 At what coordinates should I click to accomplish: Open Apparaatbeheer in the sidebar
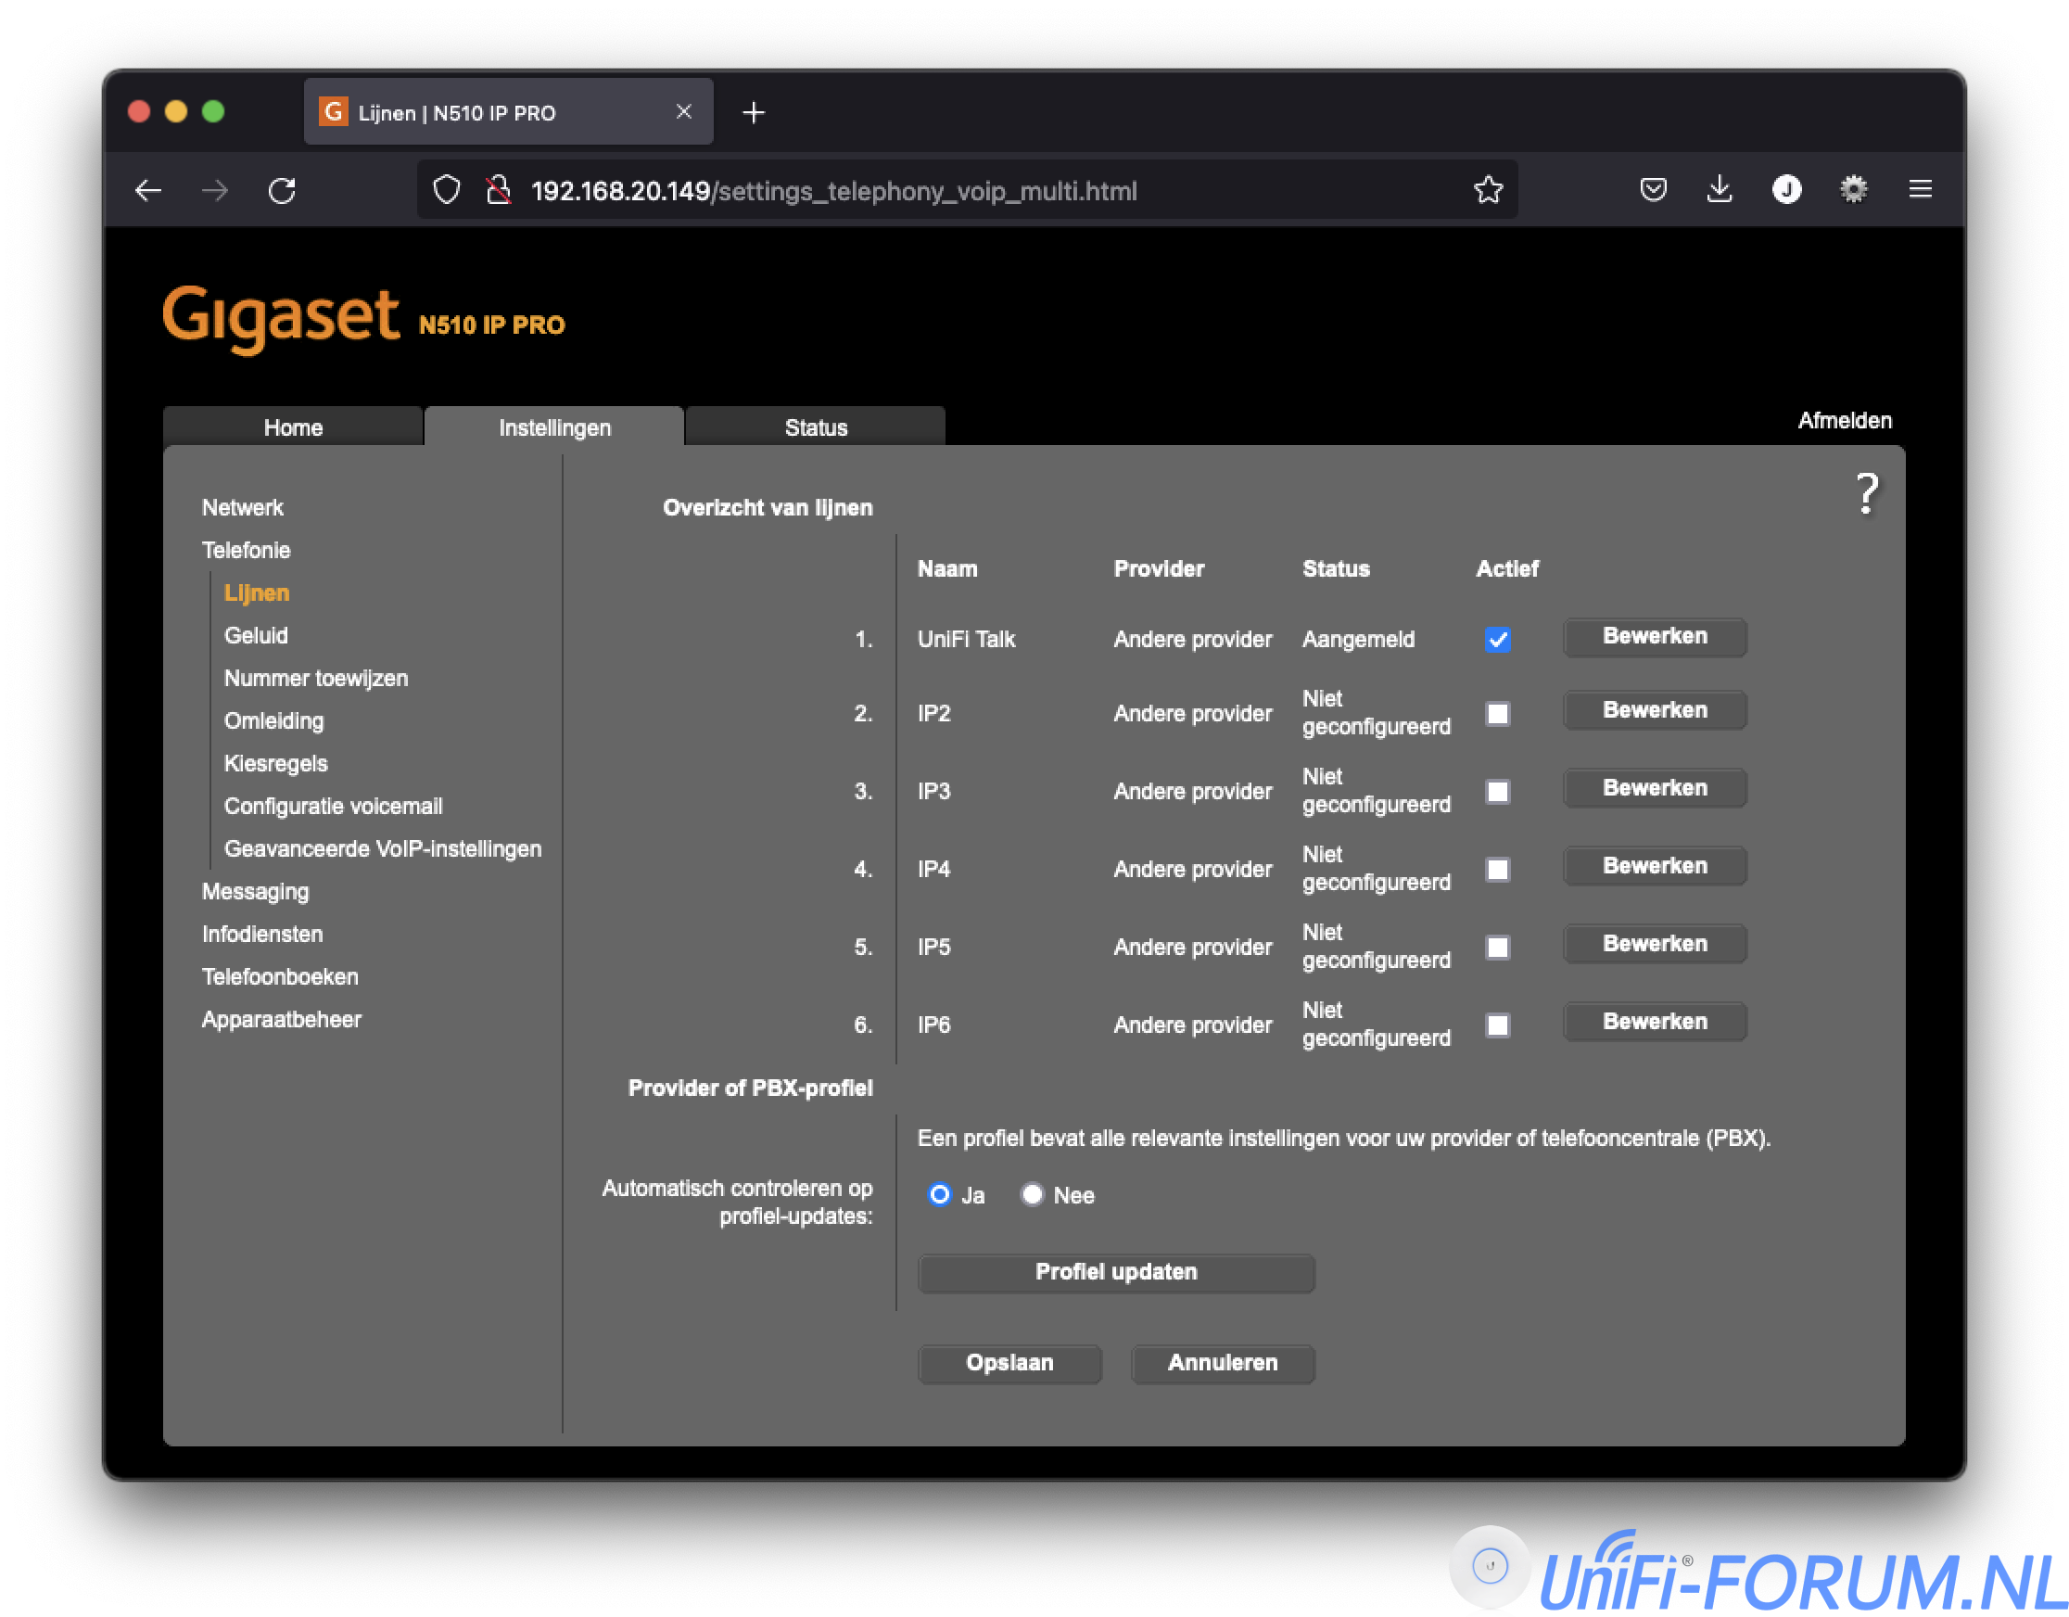point(282,1019)
